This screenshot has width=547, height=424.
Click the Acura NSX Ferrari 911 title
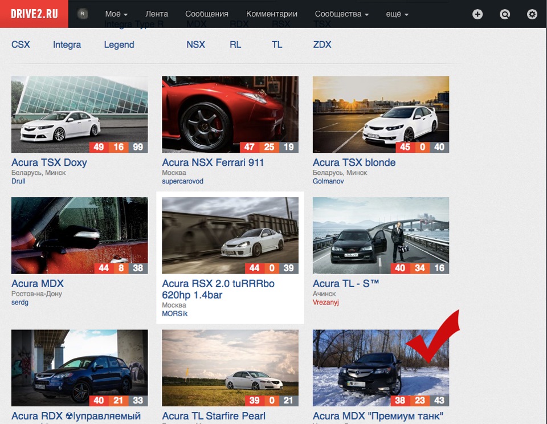213,162
